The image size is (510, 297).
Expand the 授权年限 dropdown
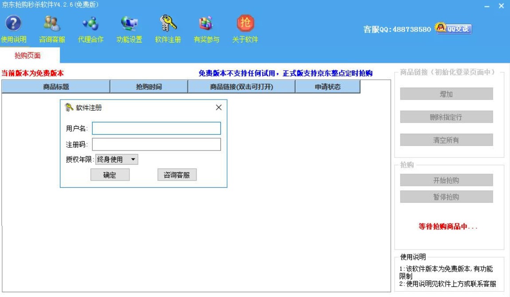pyautogui.click(x=117, y=159)
